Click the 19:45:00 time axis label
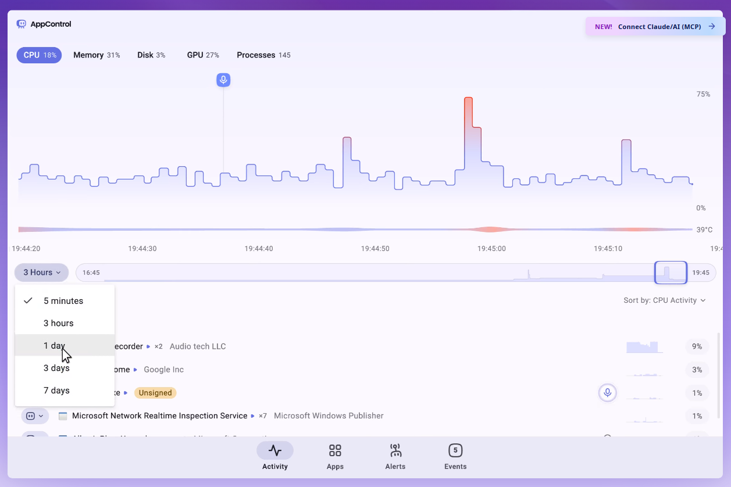Viewport: 731px width, 487px height. 491,248
